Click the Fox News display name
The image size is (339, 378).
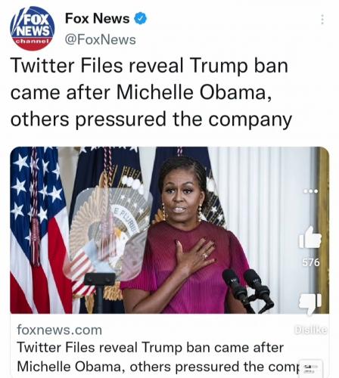[97, 18]
